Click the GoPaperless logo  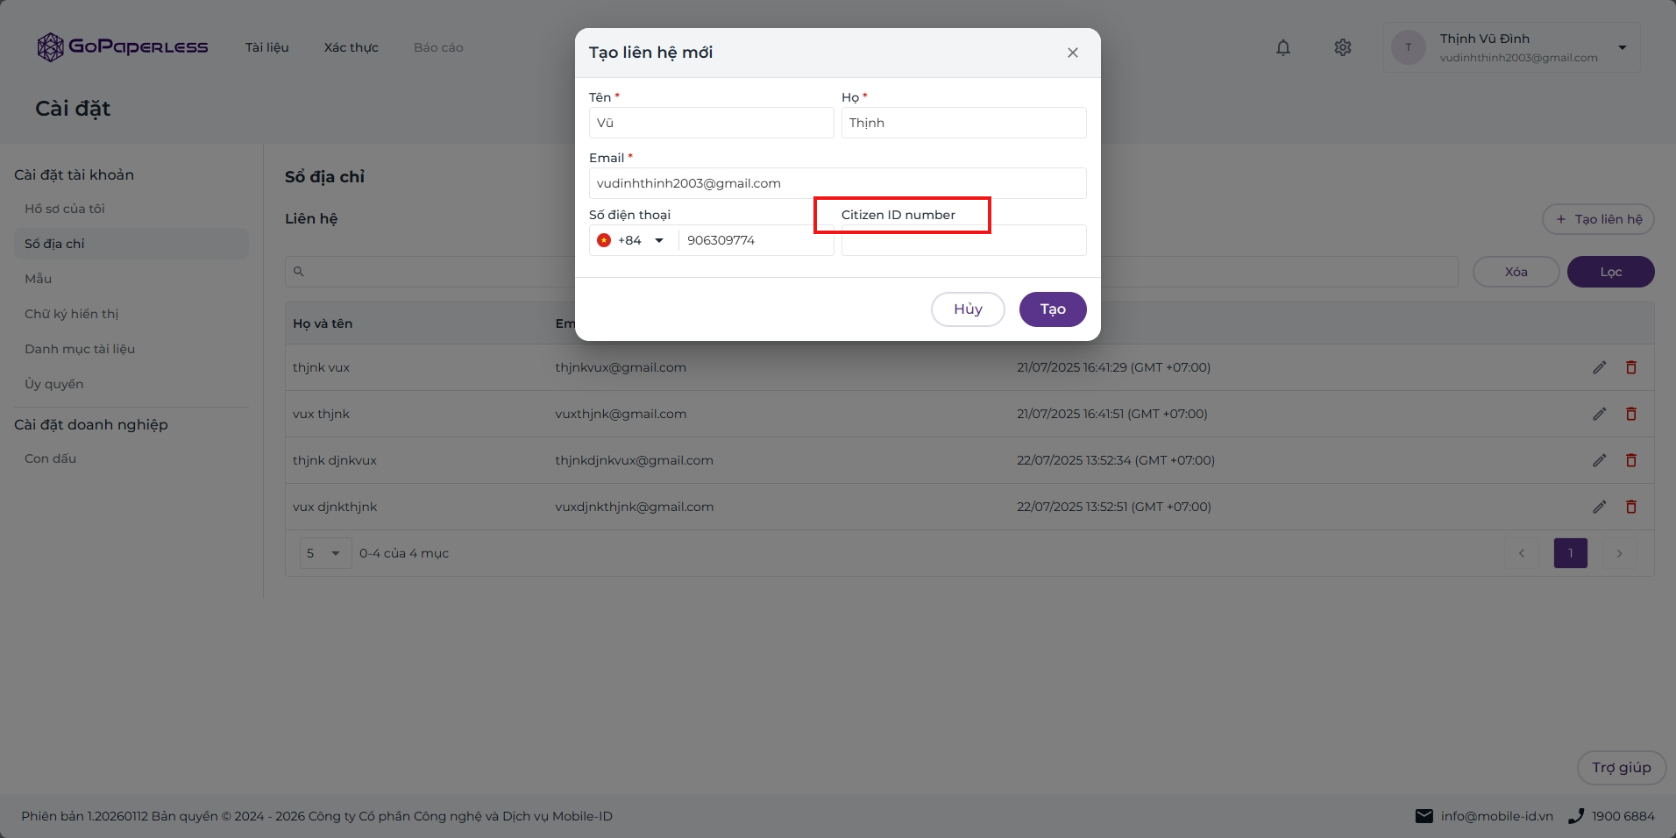(123, 47)
